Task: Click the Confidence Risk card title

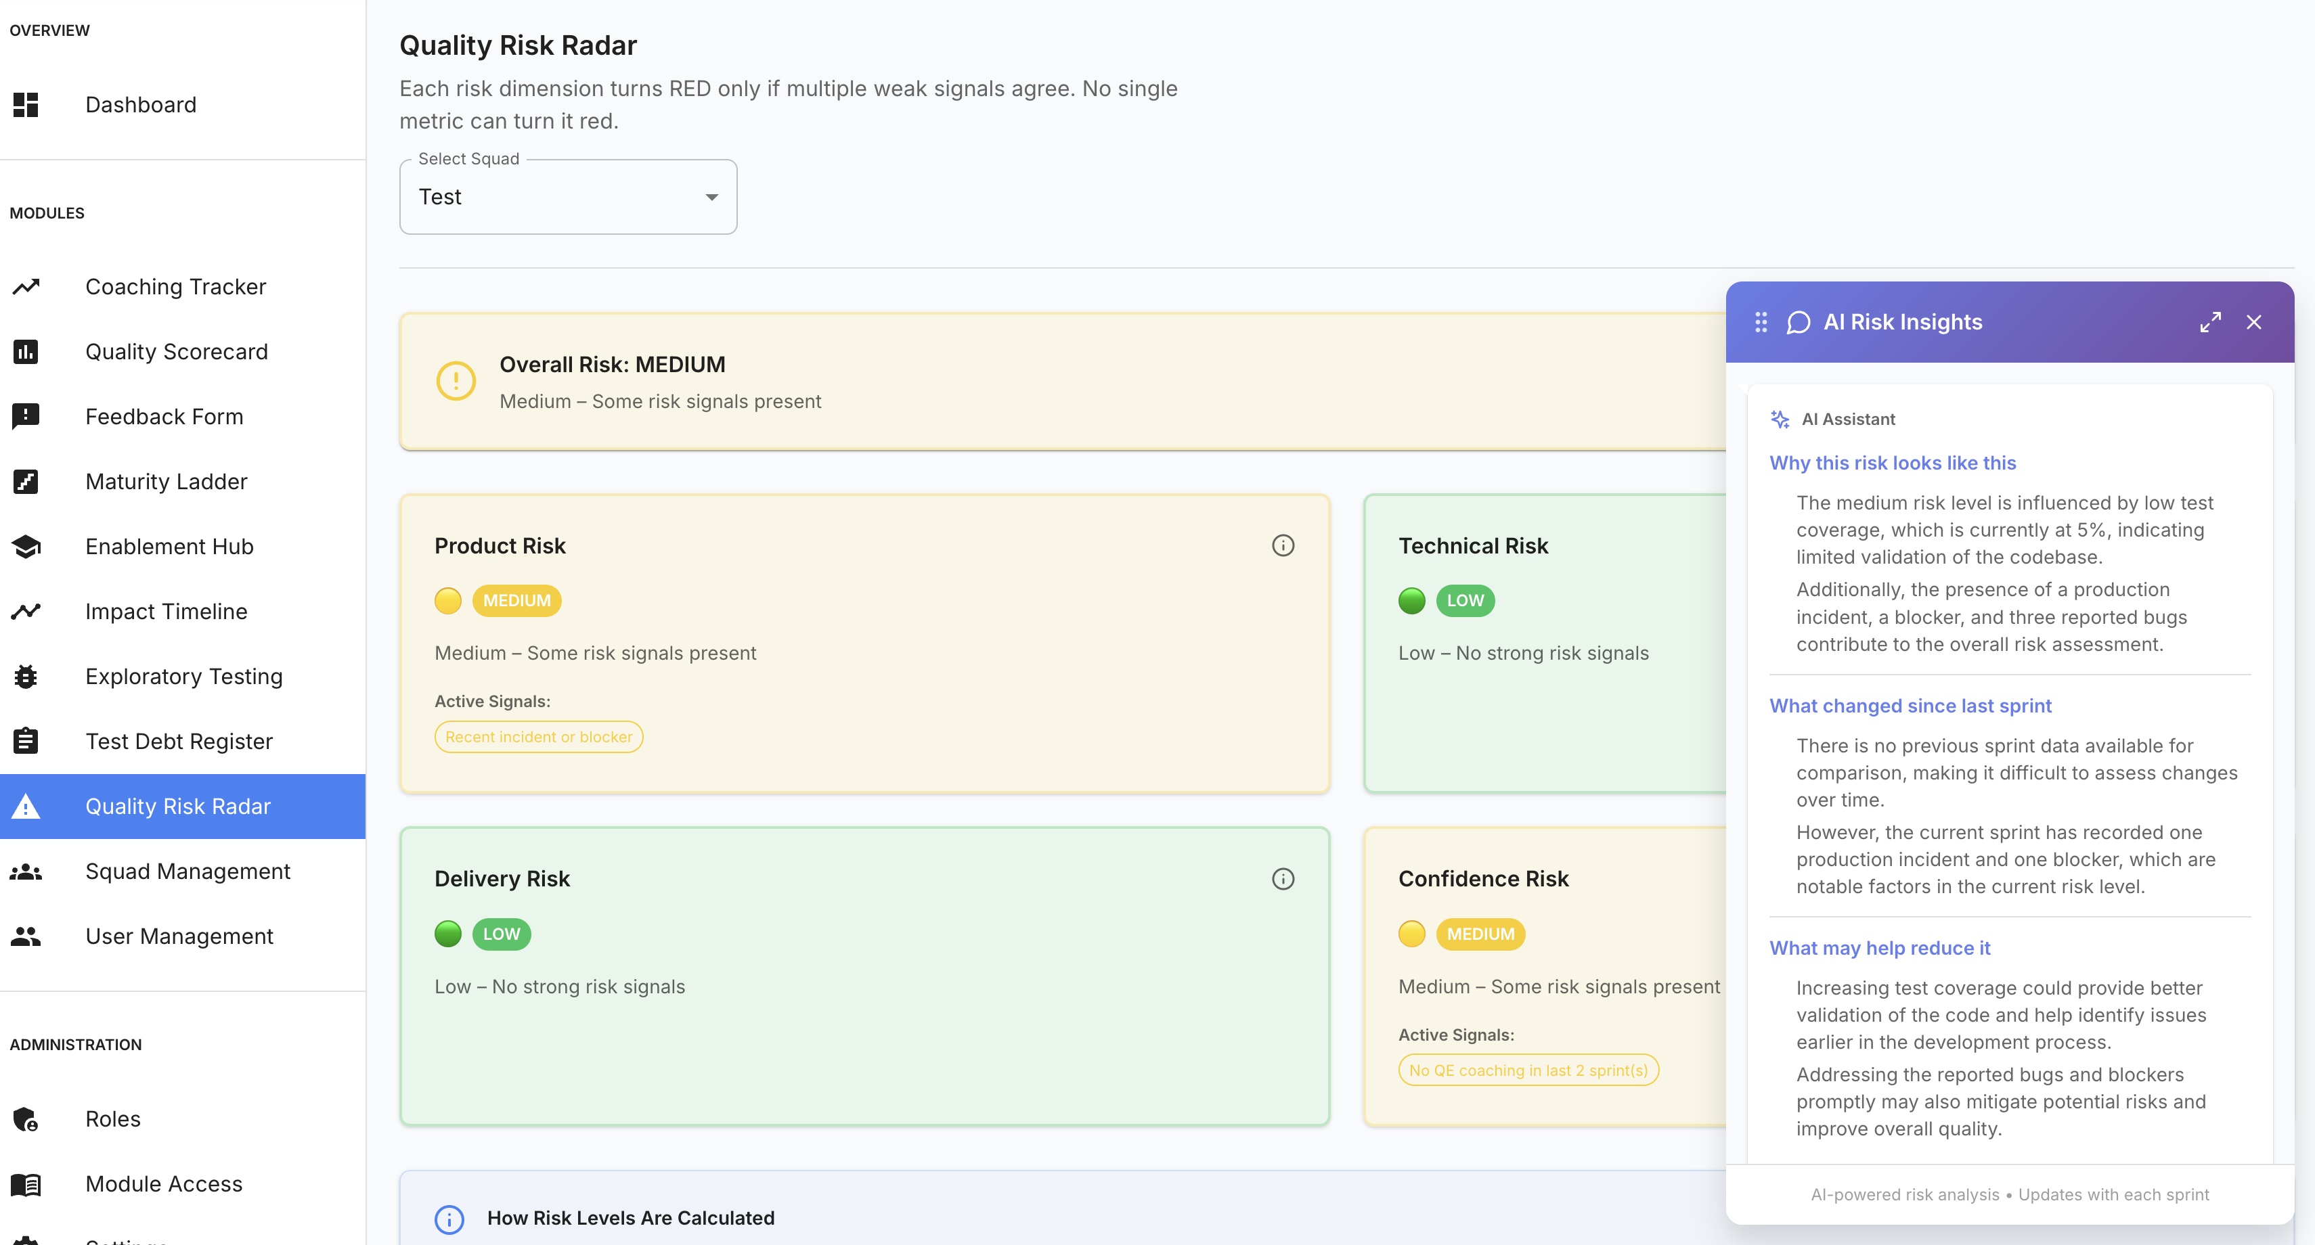Action: tap(1484, 880)
